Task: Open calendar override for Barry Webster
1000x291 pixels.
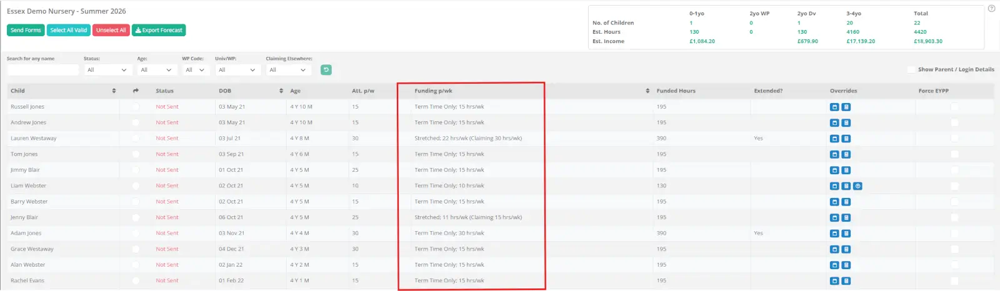Action: click(834, 202)
